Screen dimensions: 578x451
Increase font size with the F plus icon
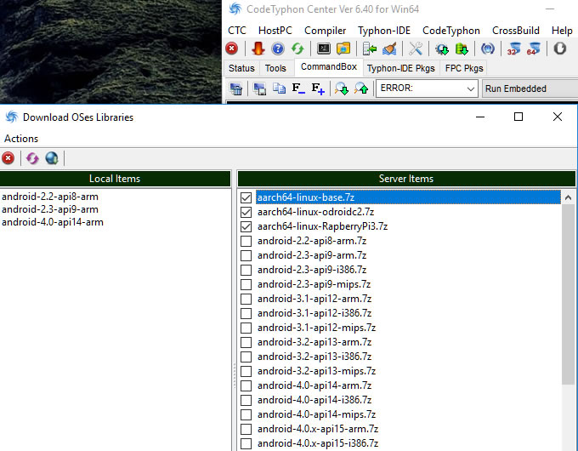(x=318, y=89)
